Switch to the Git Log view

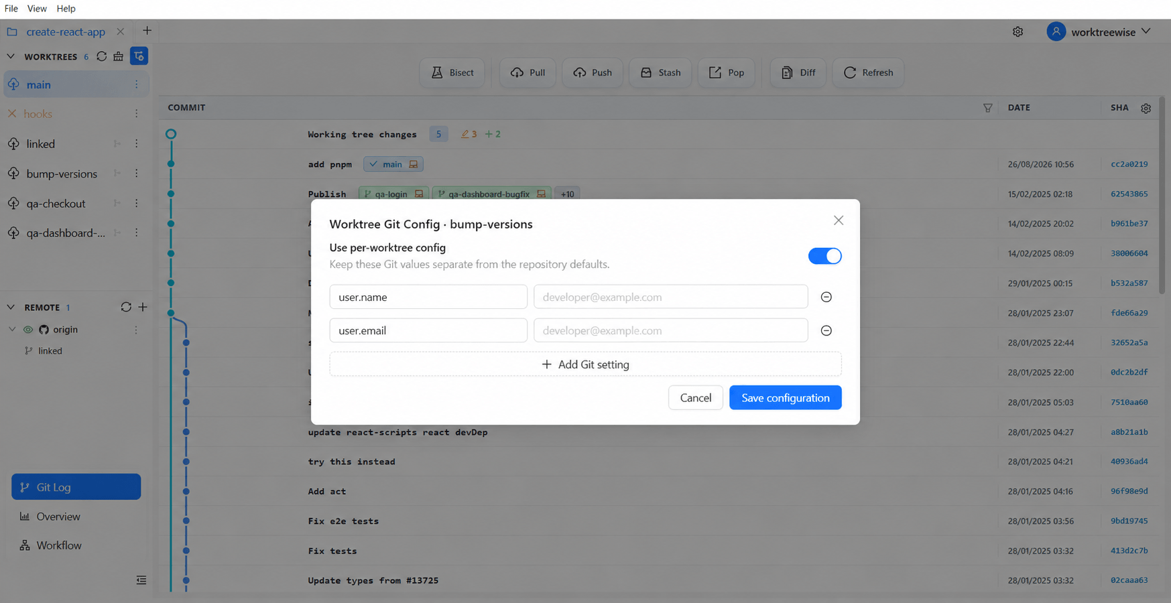76,486
